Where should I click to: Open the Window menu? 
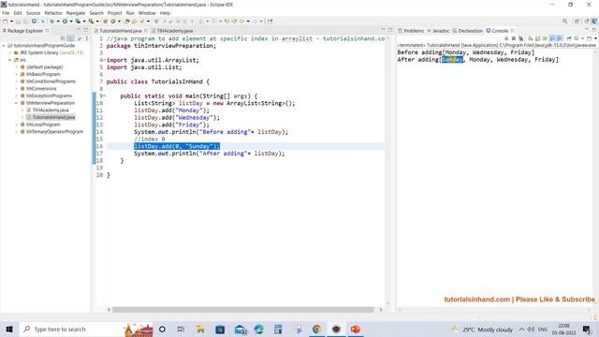pos(147,13)
